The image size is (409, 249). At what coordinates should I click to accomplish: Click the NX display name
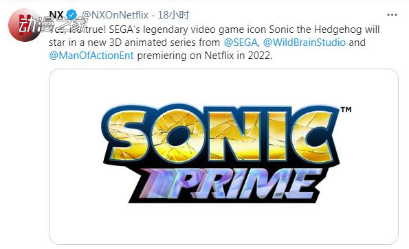coord(56,15)
